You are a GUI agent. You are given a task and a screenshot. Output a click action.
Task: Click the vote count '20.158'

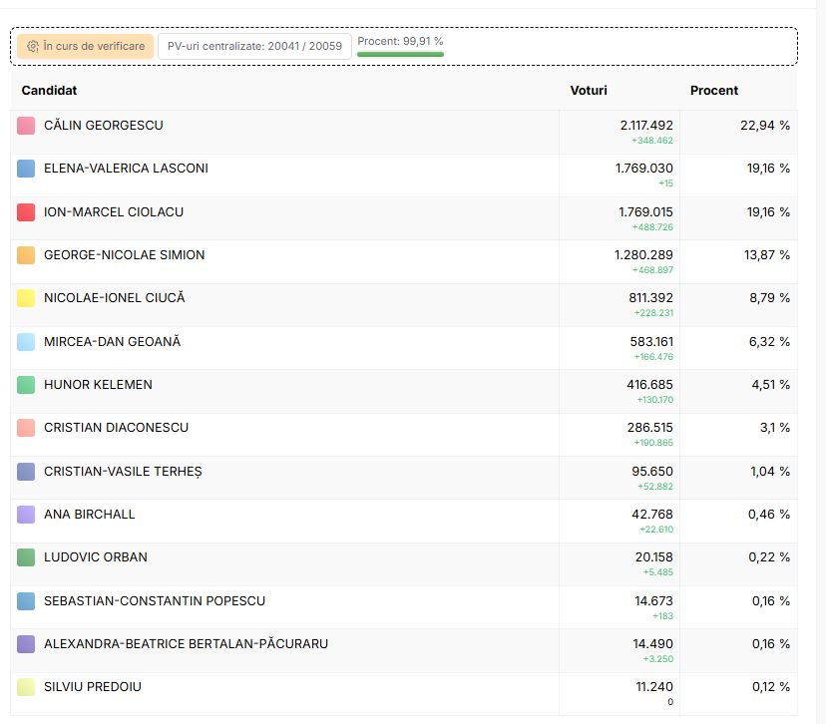654,556
